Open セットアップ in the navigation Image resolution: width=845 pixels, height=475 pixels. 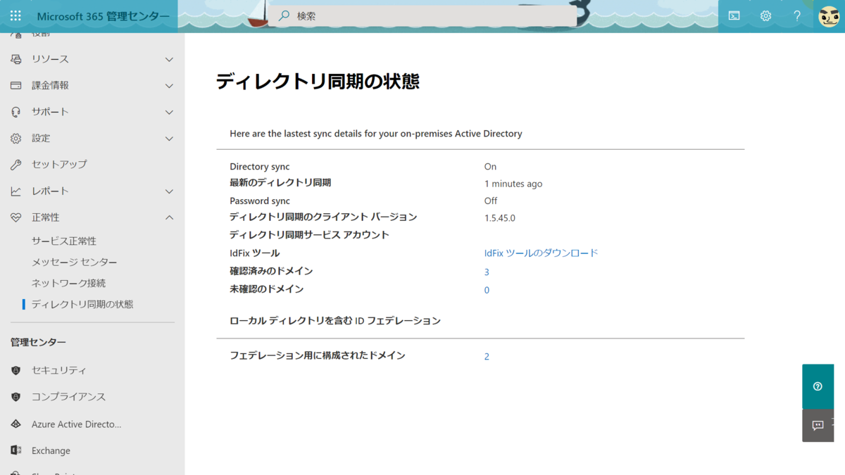tap(59, 165)
